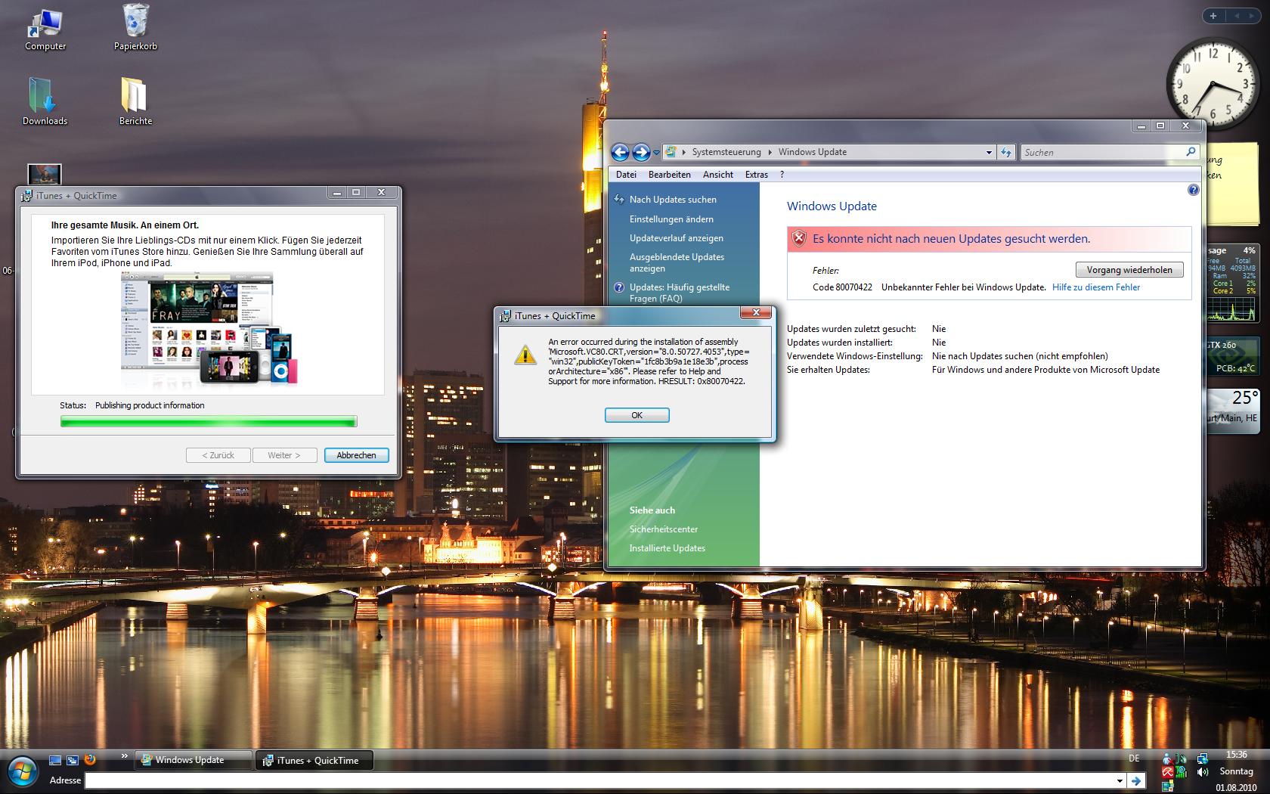Expand the quick launch overflow chevron
1270x794 pixels.
tap(124, 756)
